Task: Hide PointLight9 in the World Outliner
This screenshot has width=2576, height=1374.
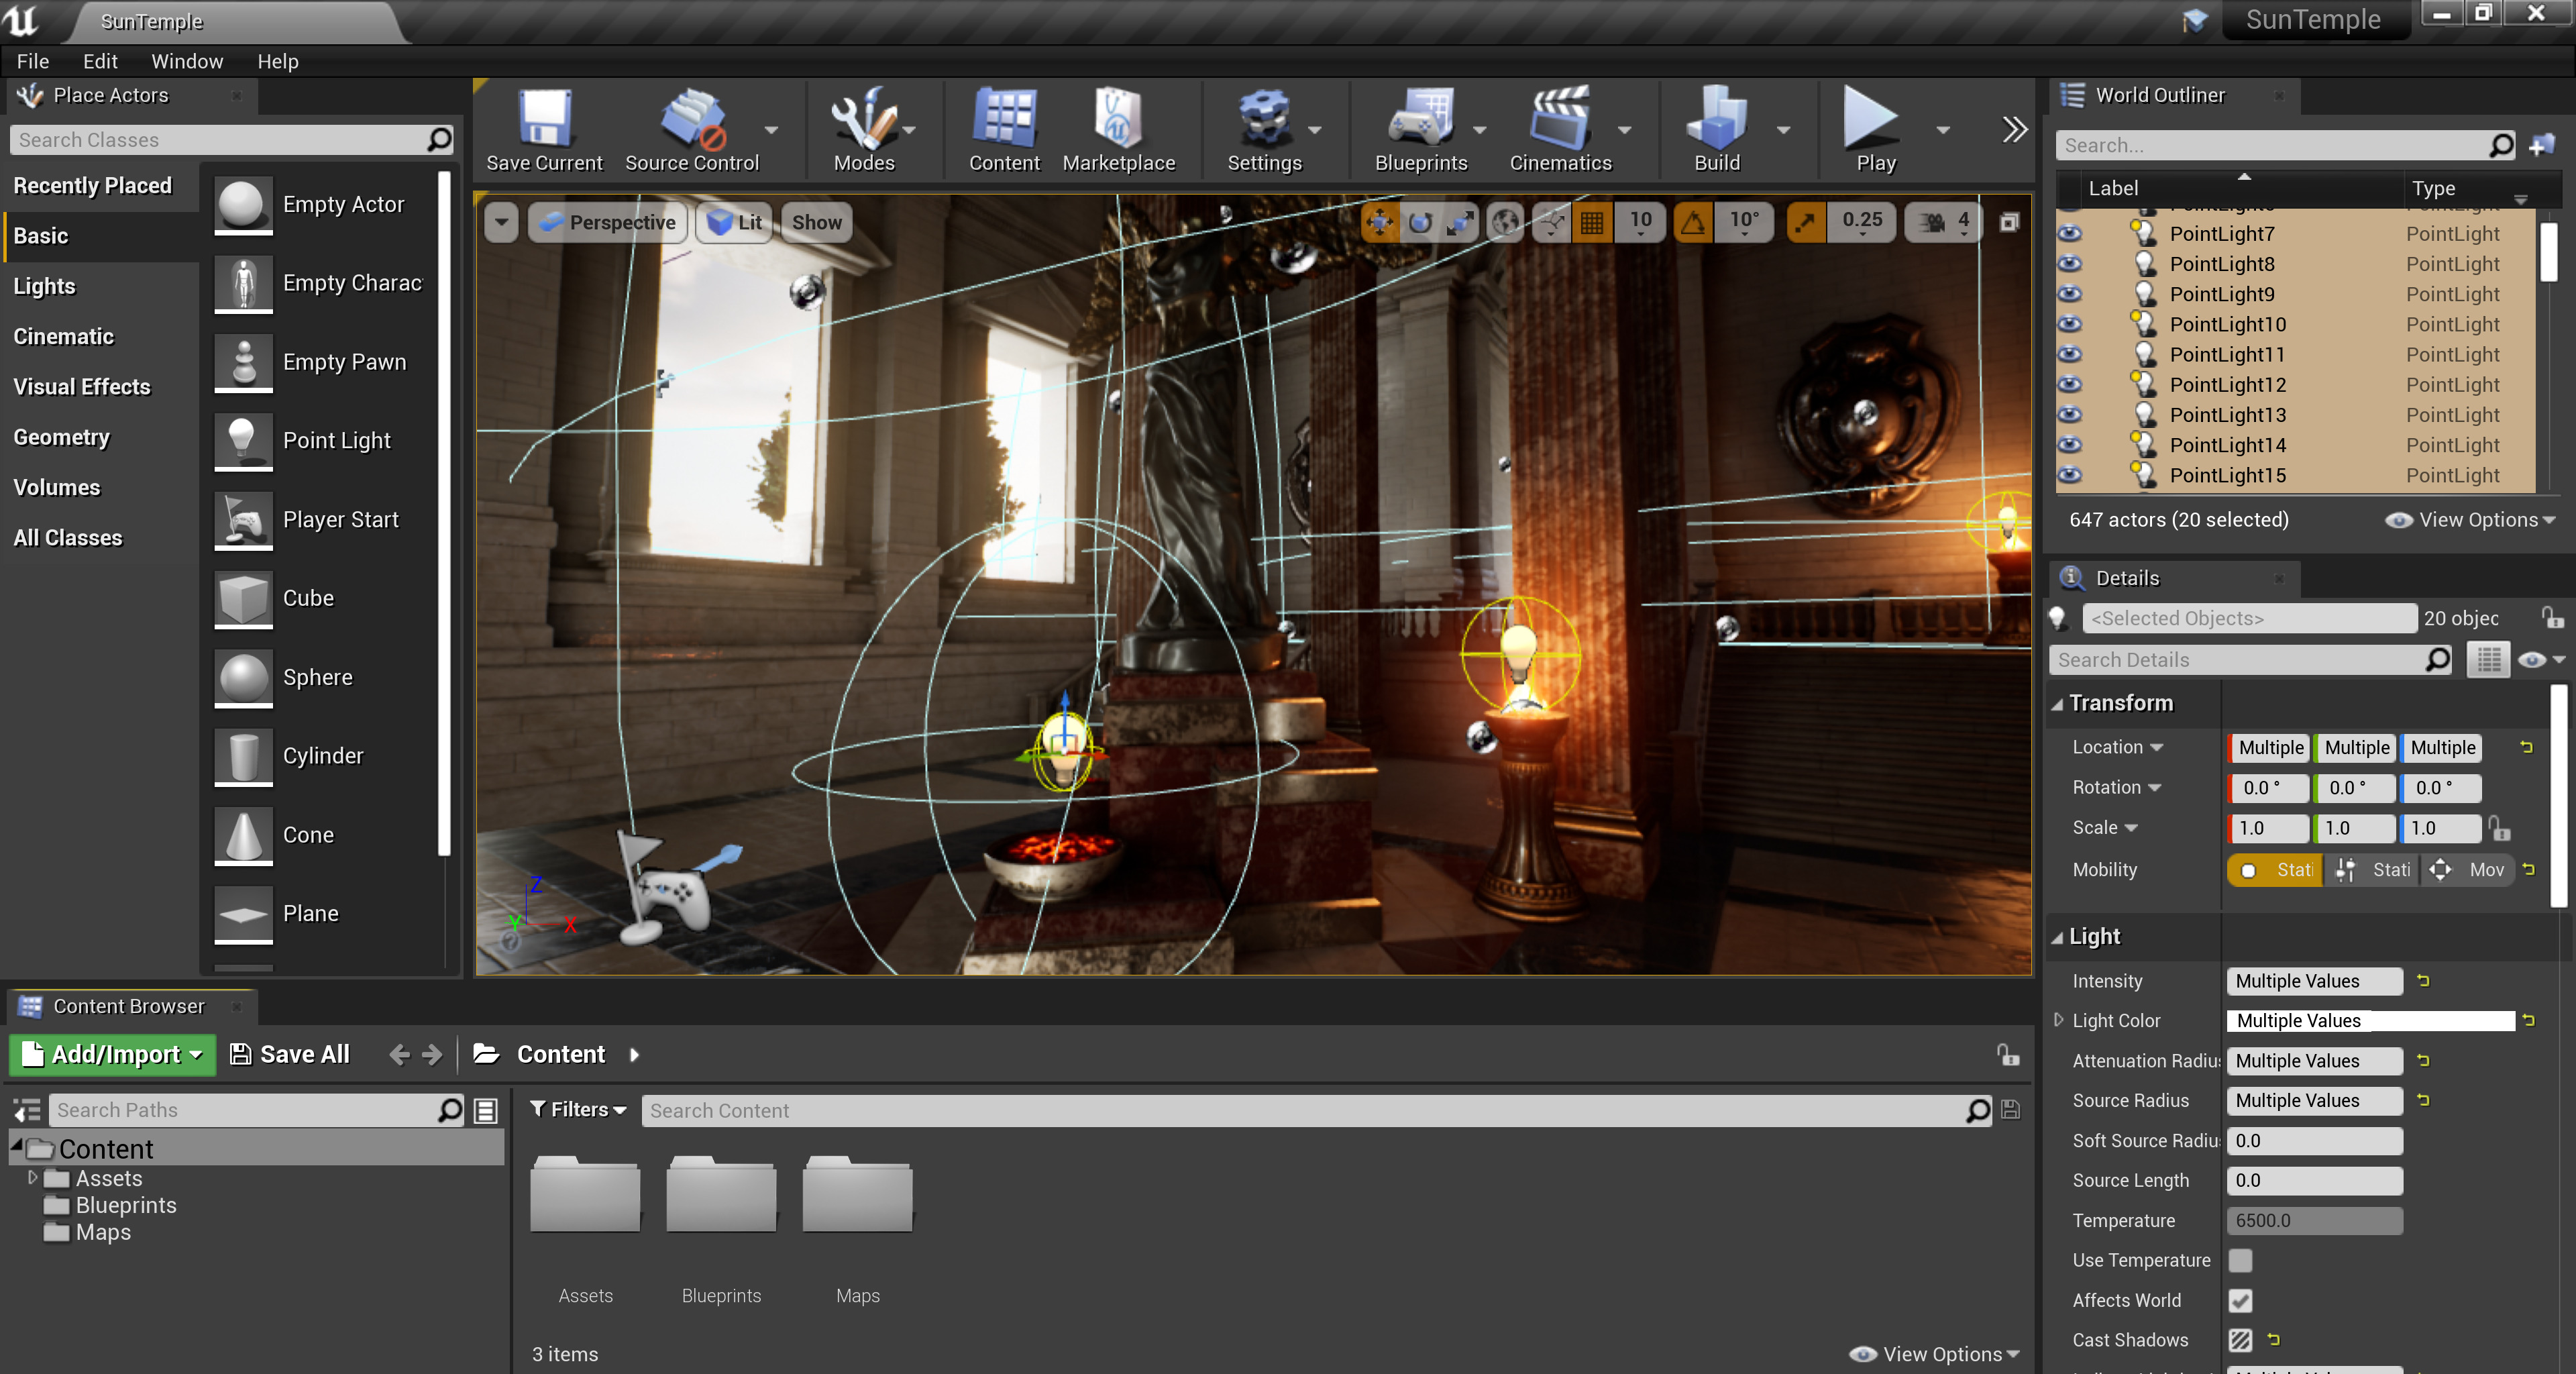Action: click(x=2070, y=294)
